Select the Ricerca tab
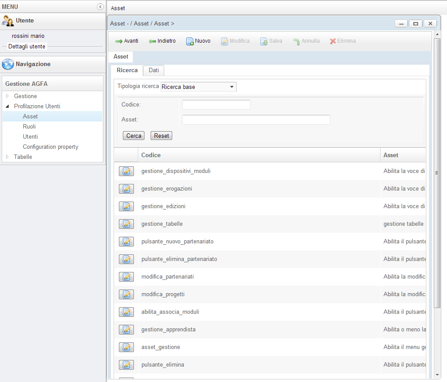This screenshot has width=447, height=382. point(127,70)
